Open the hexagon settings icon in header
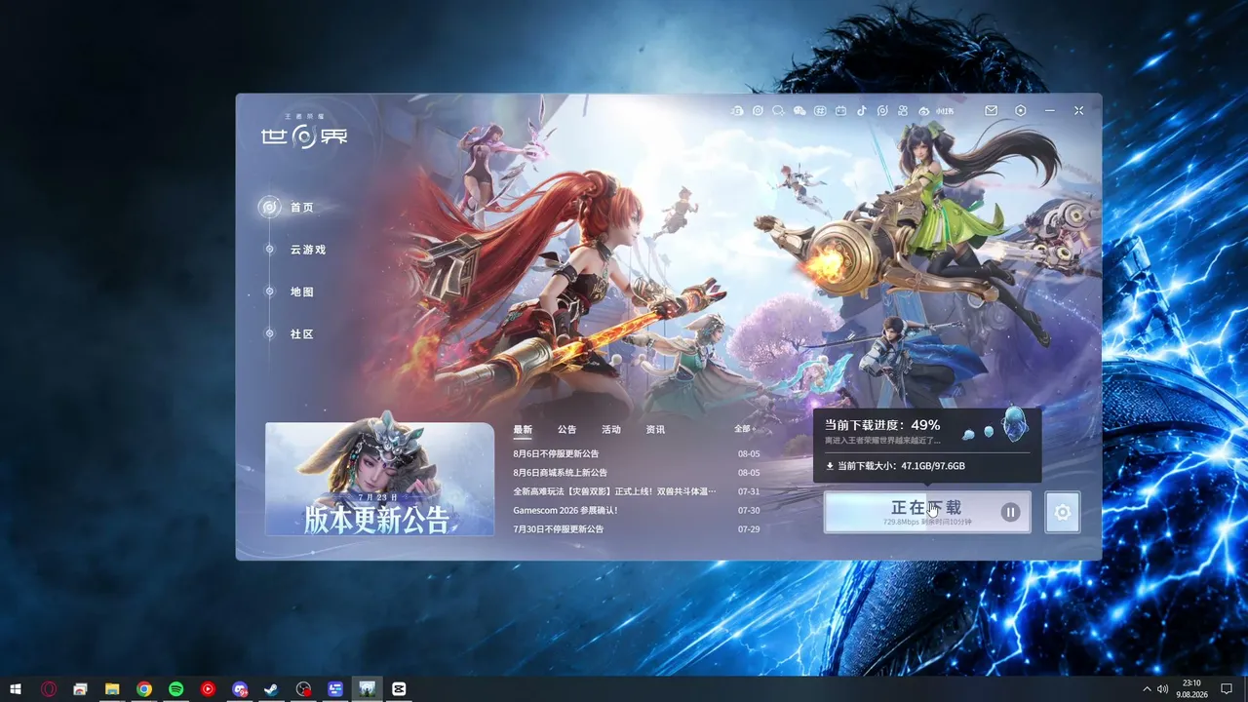 coord(1021,111)
